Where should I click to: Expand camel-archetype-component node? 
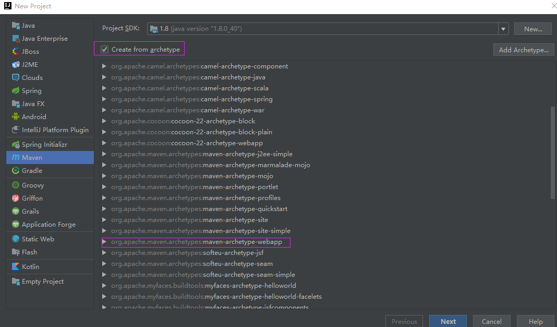(104, 66)
